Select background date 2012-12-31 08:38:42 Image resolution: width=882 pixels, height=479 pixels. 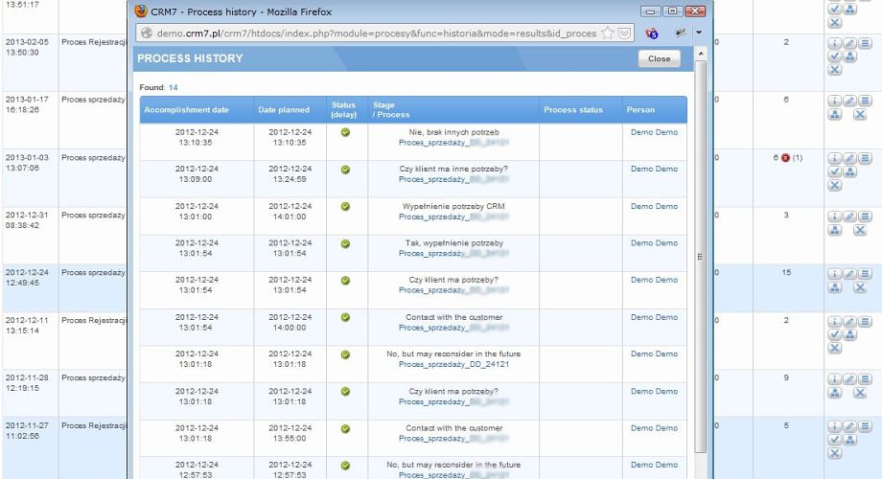click(x=27, y=219)
